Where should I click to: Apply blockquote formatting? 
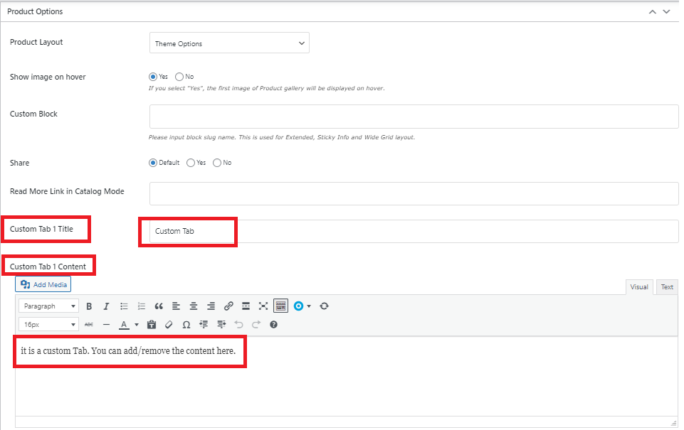159,306
